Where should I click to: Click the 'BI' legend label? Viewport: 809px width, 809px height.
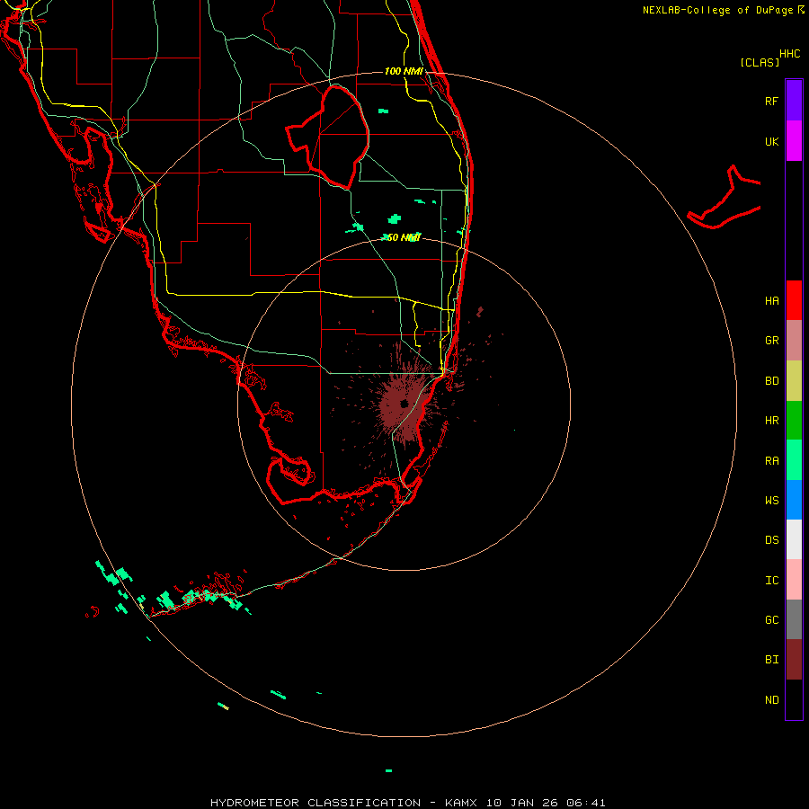pos(771,660)
